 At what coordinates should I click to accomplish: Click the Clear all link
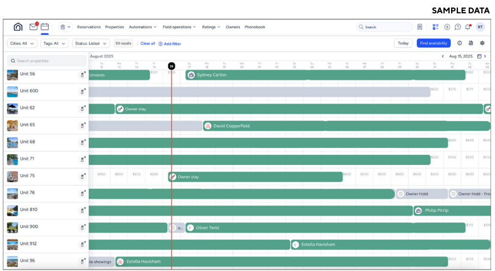pos(148,43)
